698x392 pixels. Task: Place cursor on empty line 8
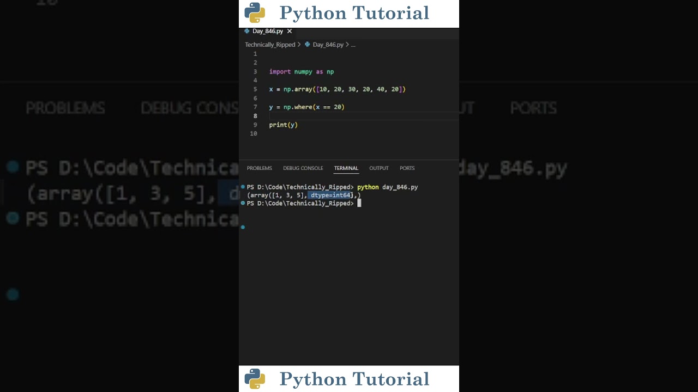tap(363, 116)
